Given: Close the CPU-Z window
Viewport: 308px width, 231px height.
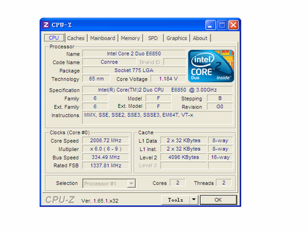Looking at the screenshot, I should tap(233, 25).
